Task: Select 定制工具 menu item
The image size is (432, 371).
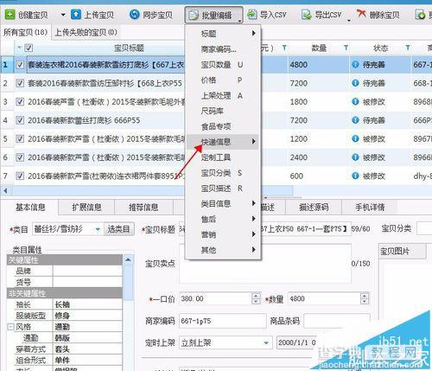Action: point(223,157)
